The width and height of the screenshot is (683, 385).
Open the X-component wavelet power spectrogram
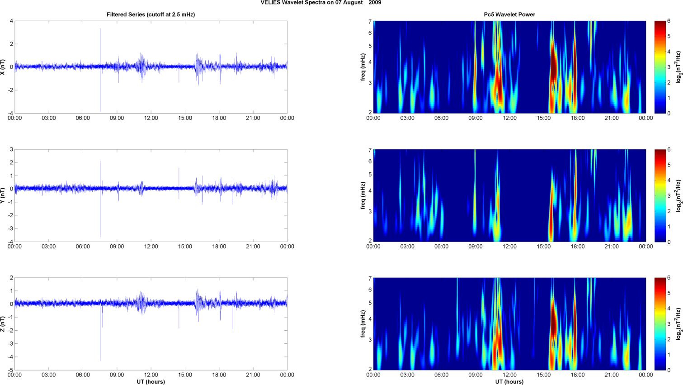[509, 67]
